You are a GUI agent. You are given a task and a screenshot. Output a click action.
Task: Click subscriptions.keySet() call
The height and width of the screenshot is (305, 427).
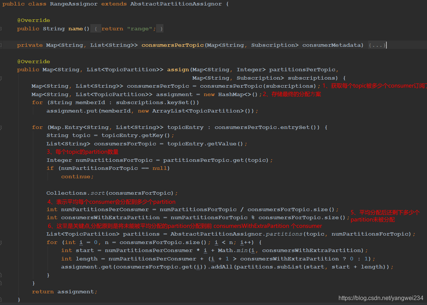point(158,103)
